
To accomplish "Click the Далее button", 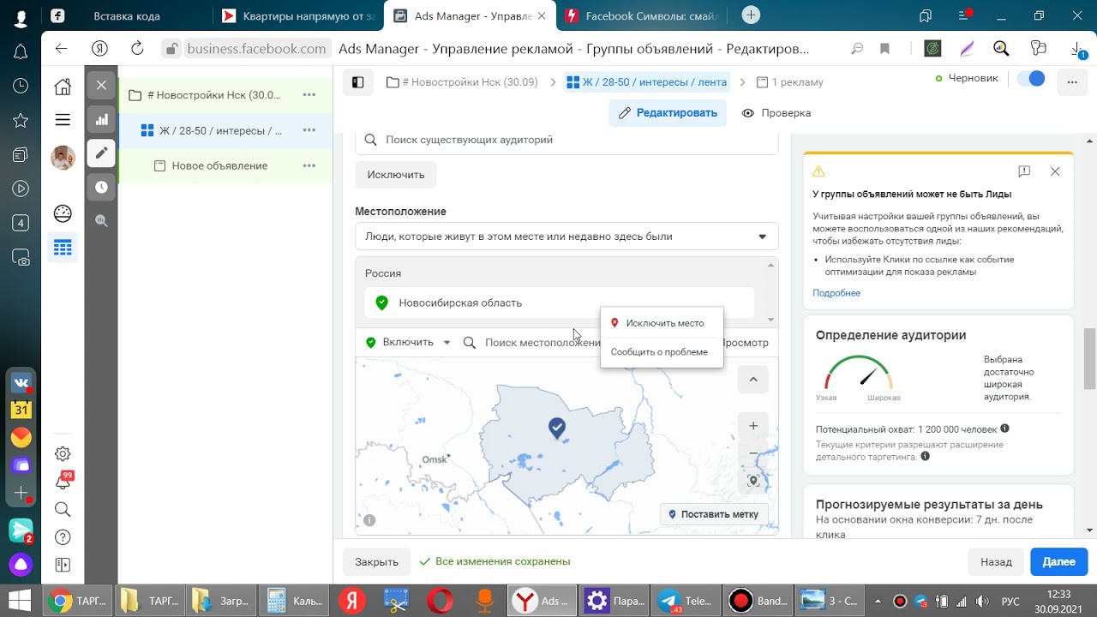I will coord(1058,562).
